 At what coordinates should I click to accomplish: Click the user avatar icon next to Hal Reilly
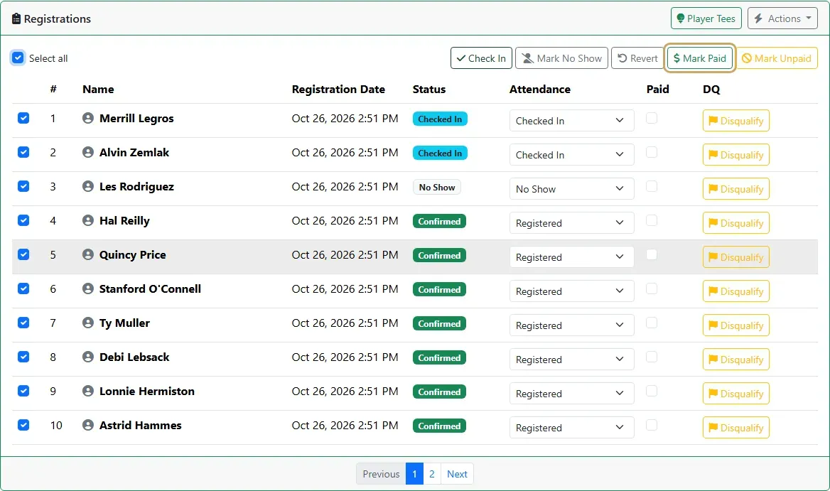pyautogui.click(x=88, y=221)
